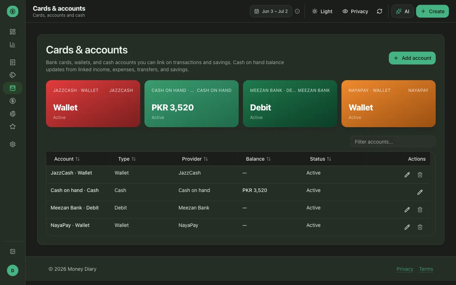Click the JazzCash provider cell

click(x=190, y=173)
